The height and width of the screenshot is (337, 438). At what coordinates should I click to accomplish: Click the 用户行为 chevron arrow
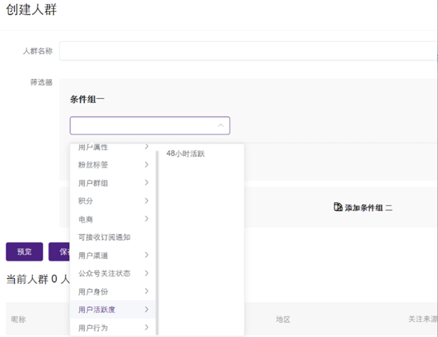(x=146, y=327)
